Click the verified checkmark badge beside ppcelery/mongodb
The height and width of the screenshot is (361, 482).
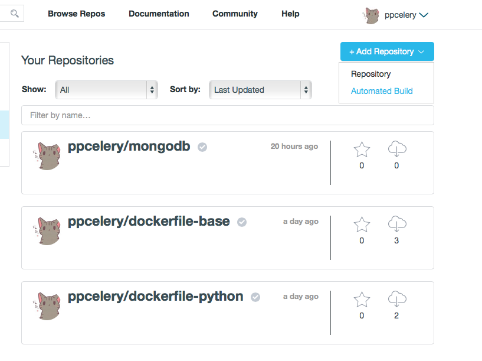point(202,147)
